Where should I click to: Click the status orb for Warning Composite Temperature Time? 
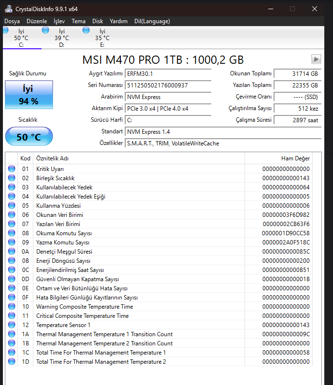(x=12, y=306)
